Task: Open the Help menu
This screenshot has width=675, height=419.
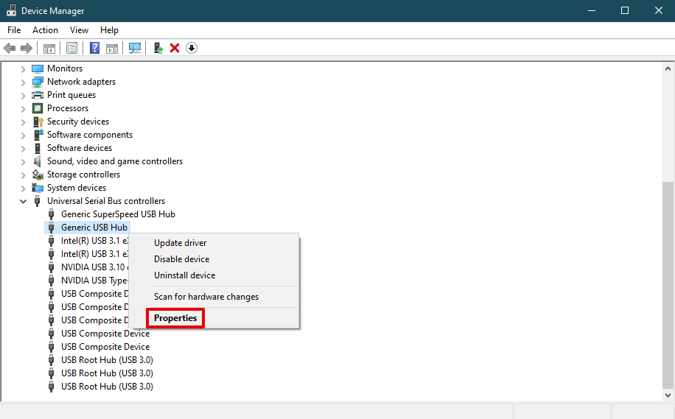Action: pyautogui.click(x=109, y=30)
